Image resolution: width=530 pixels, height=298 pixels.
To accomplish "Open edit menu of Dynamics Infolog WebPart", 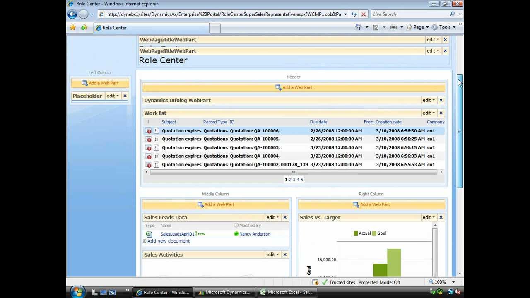I will [429, 100].
